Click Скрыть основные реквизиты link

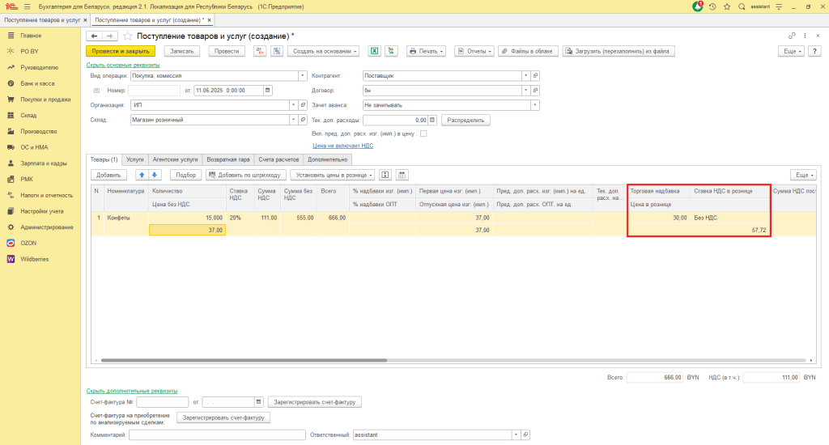pyautogui.click(x=123, y=65)
